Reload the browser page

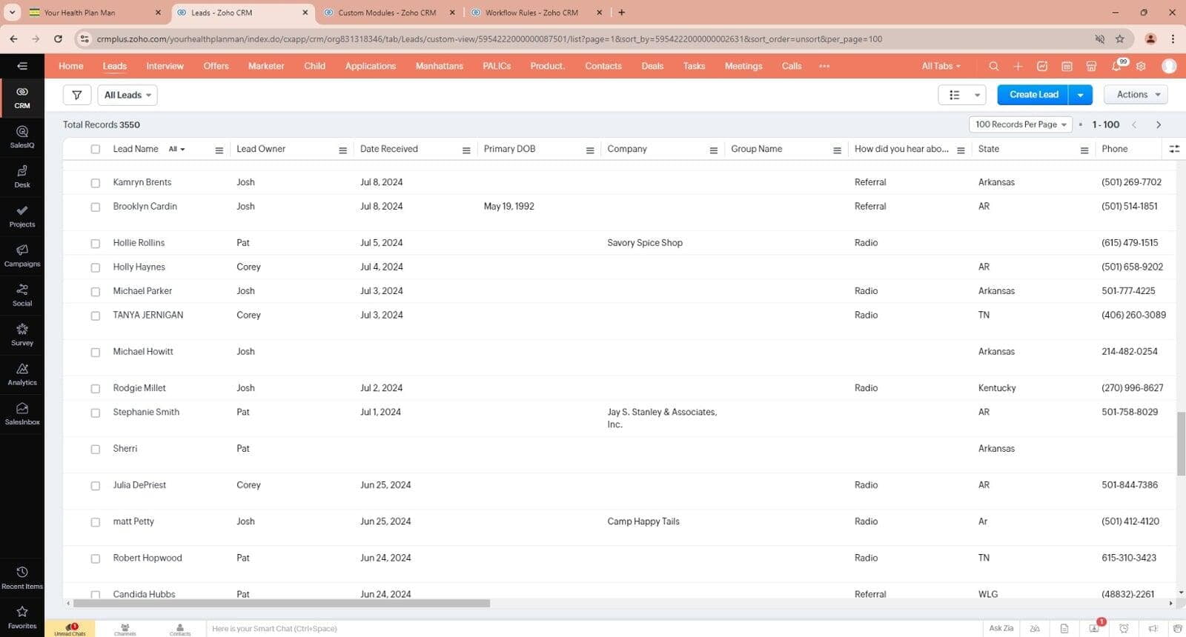click(x=58, y=39)
